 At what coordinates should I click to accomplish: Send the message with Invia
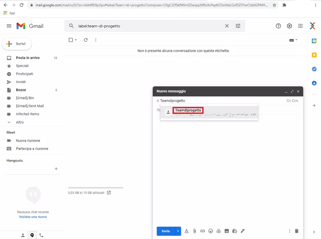click(166, 231)
